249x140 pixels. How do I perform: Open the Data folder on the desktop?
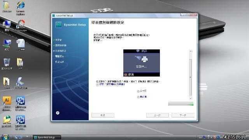[x=7, y=83]
